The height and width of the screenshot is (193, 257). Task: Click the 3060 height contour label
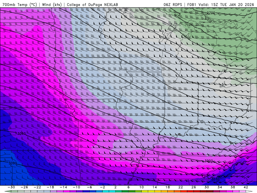click(22, 133)
